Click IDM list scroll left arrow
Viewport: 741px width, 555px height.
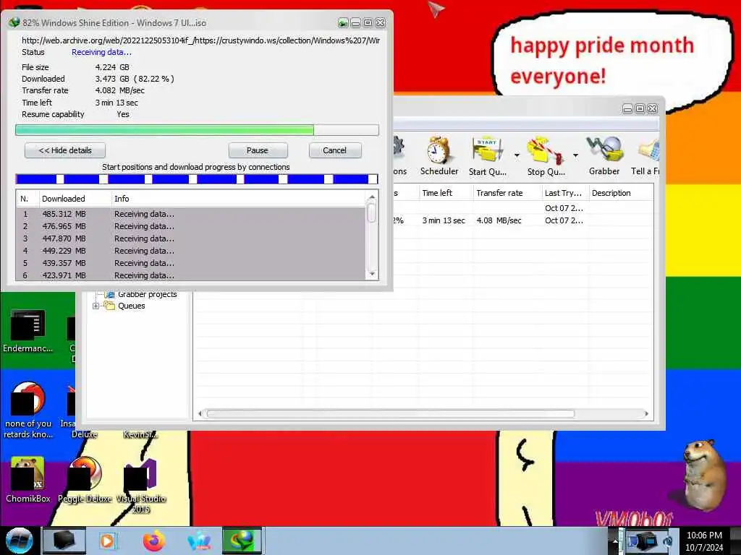coord(200,414)
